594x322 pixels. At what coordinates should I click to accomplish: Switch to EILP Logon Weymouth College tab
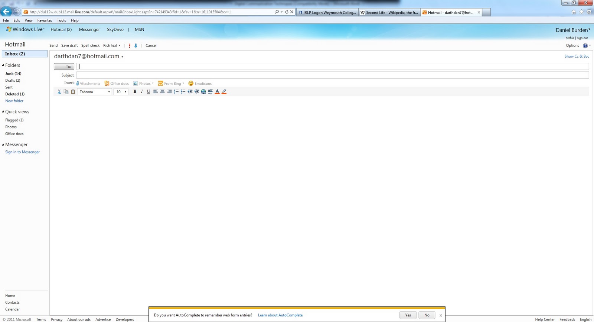point(327,13)
